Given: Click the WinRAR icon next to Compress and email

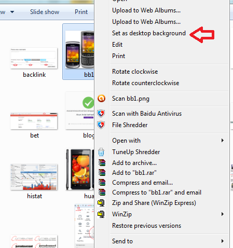Looking at the screenshot, I should (x=102, y=183).
